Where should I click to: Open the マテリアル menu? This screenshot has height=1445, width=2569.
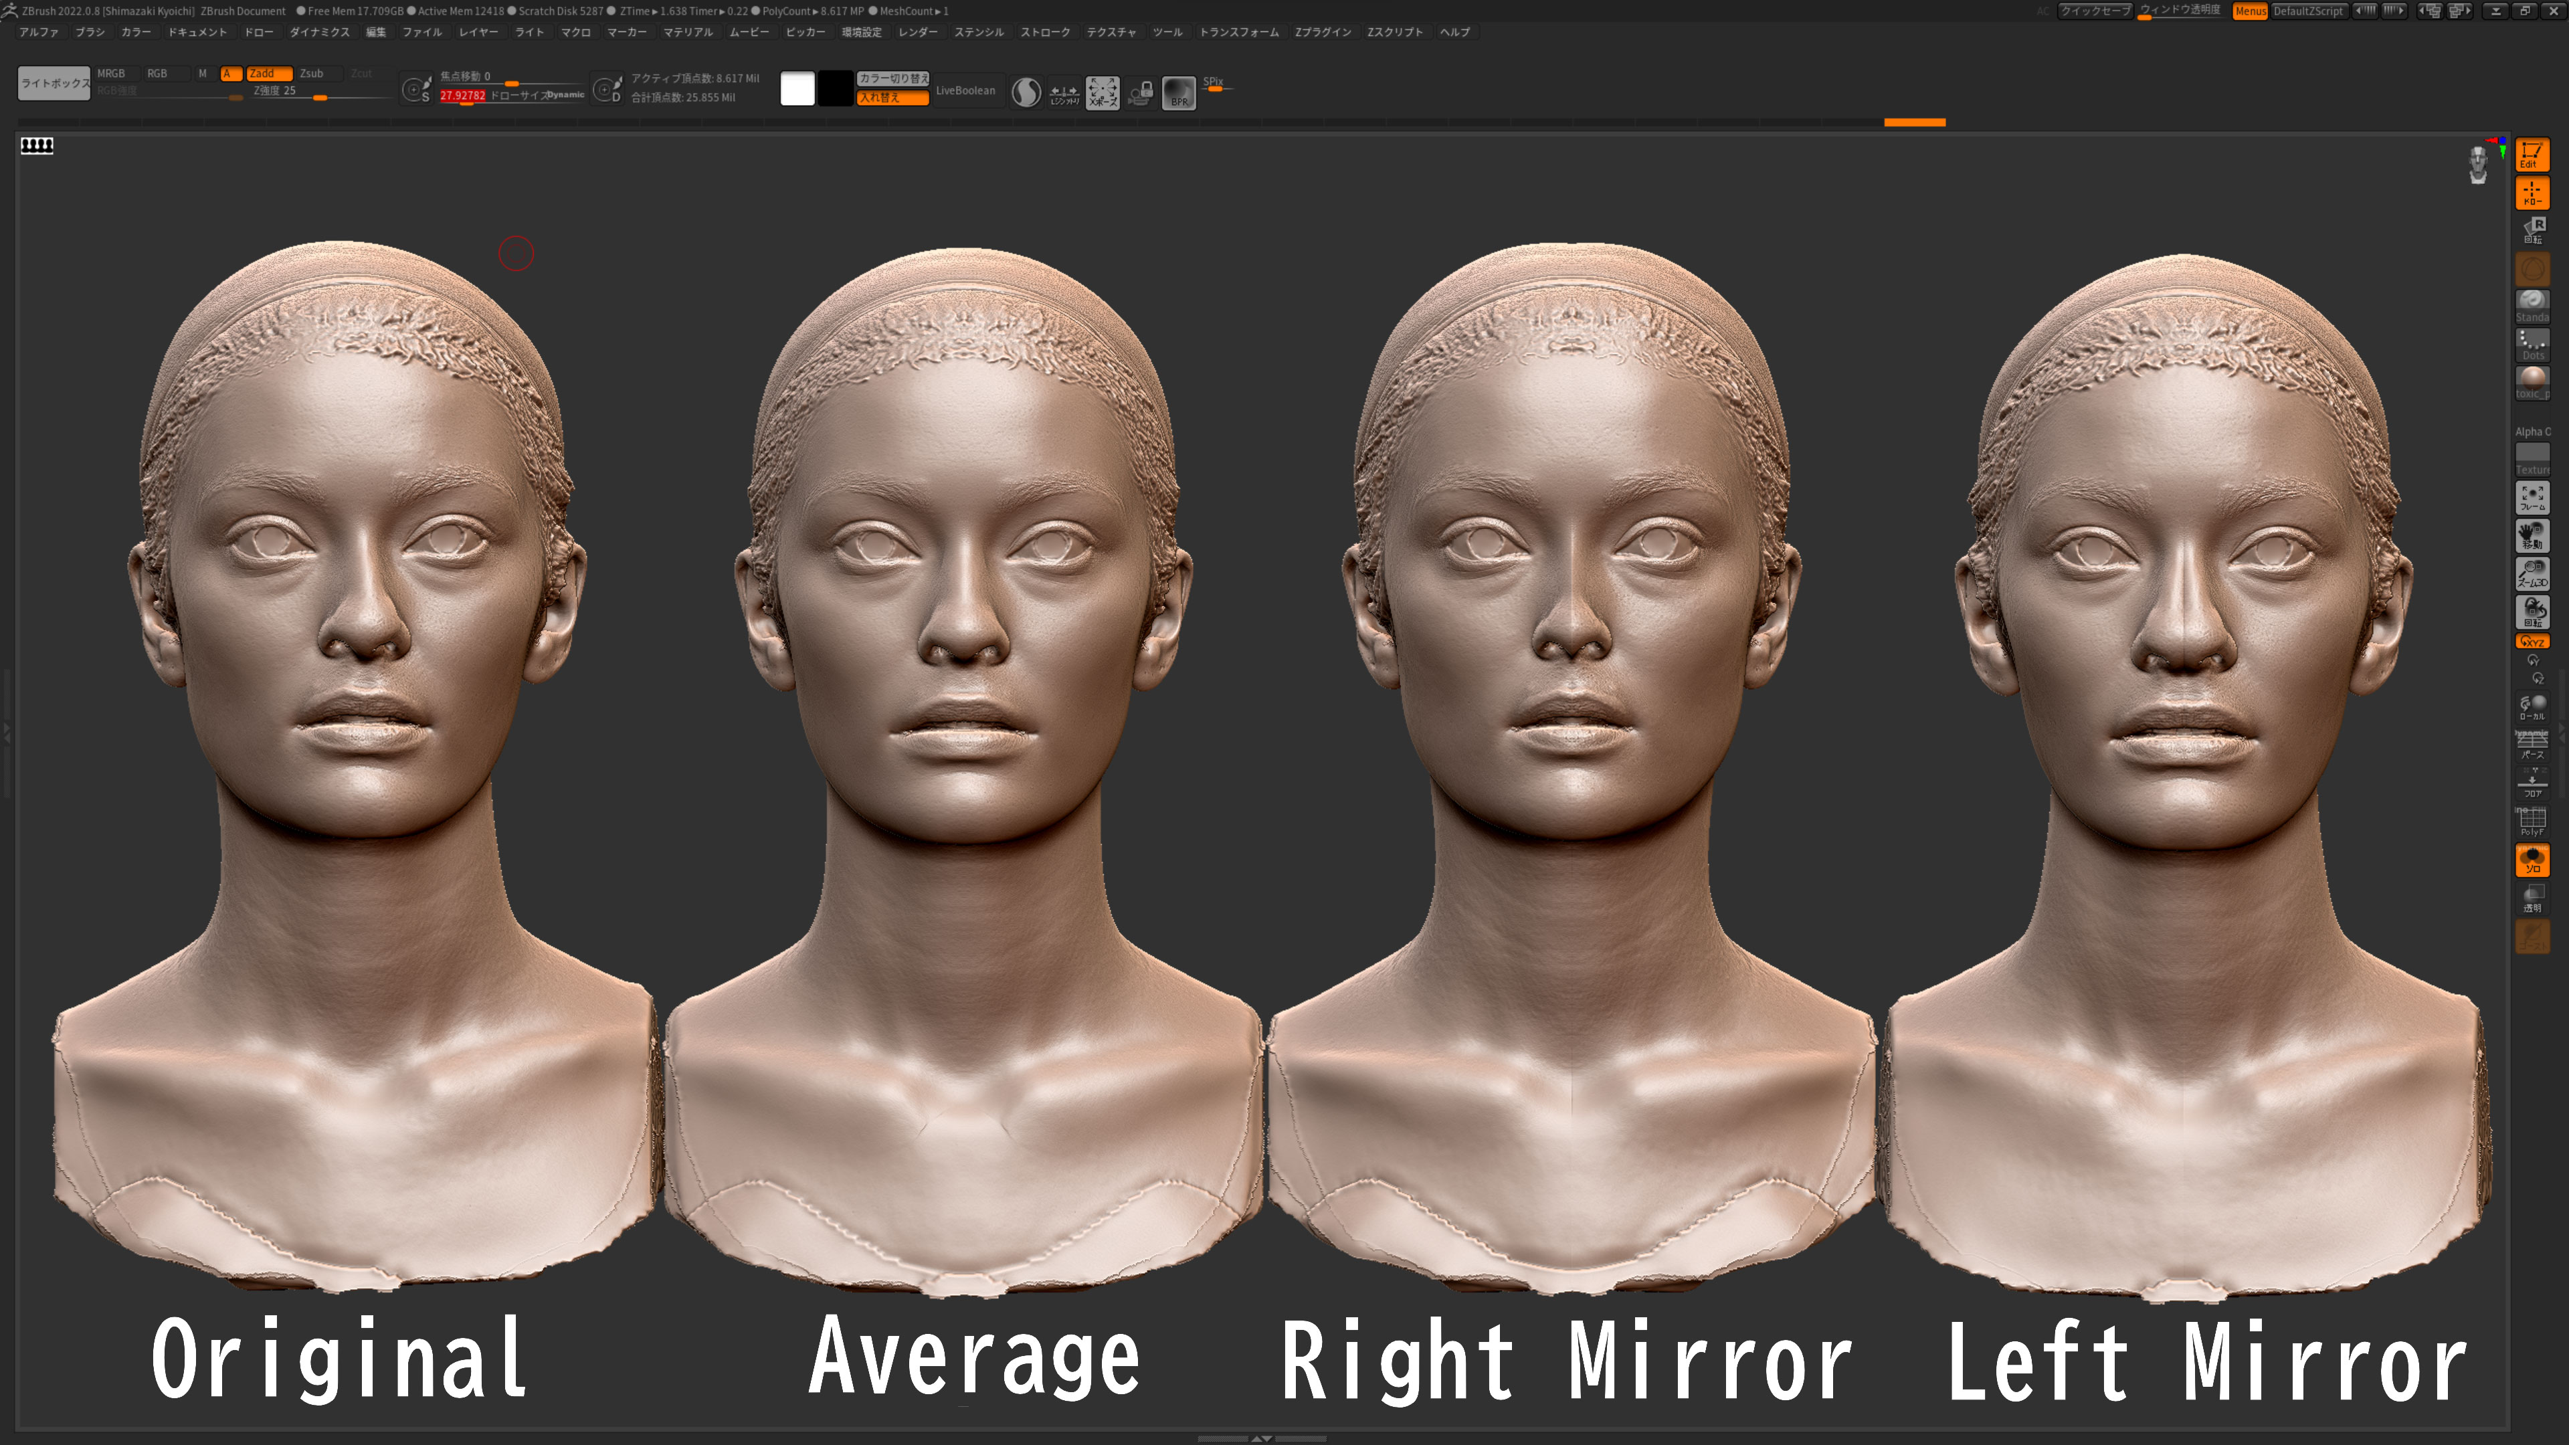click(688, 32)
